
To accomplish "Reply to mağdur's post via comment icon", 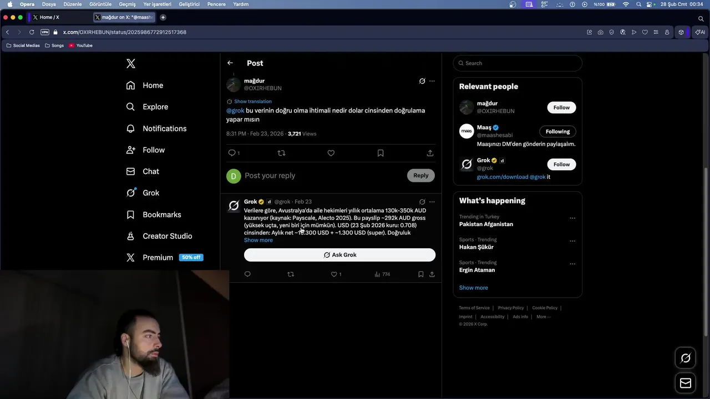I will [x=232, y=153].
